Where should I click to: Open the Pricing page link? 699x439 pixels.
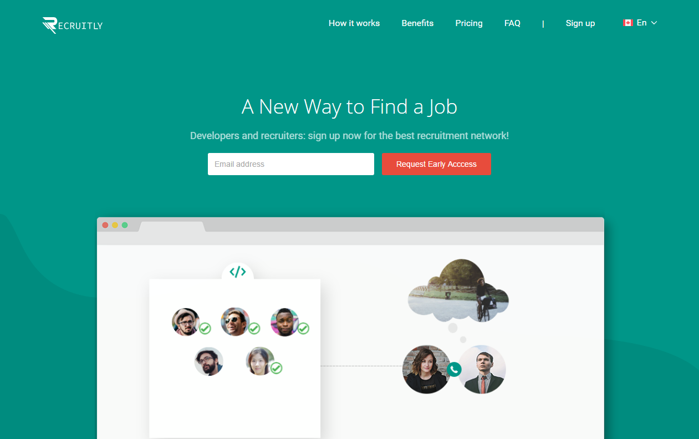[469, 23]
